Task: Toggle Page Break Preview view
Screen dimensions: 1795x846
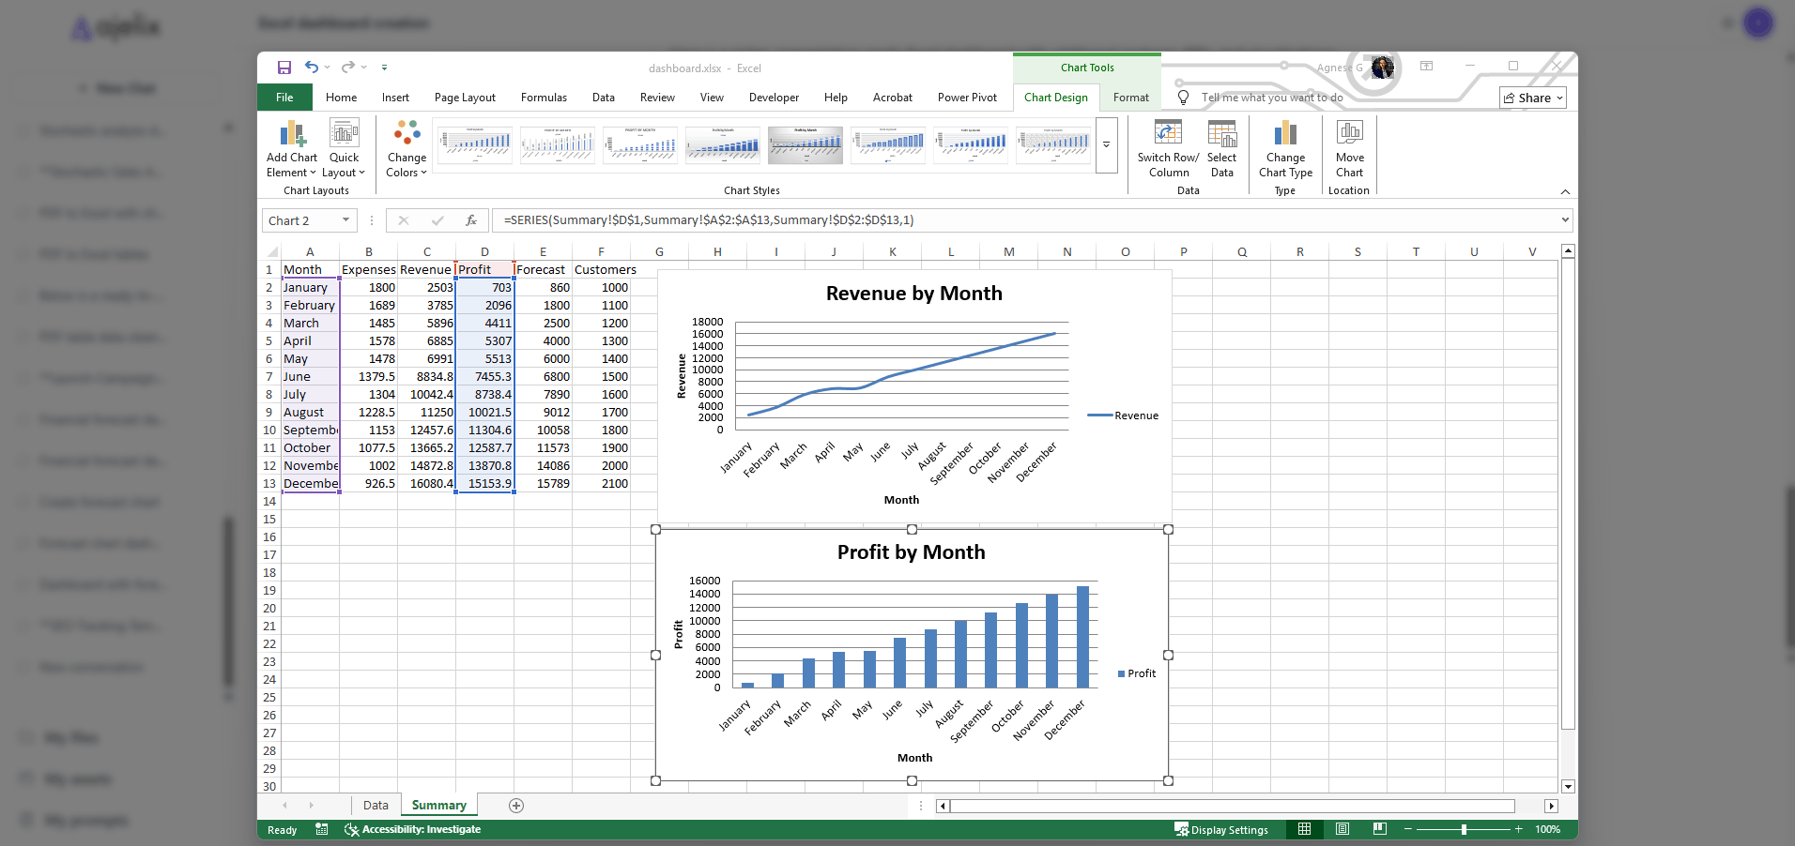Action: click(x=1379, y=829)
